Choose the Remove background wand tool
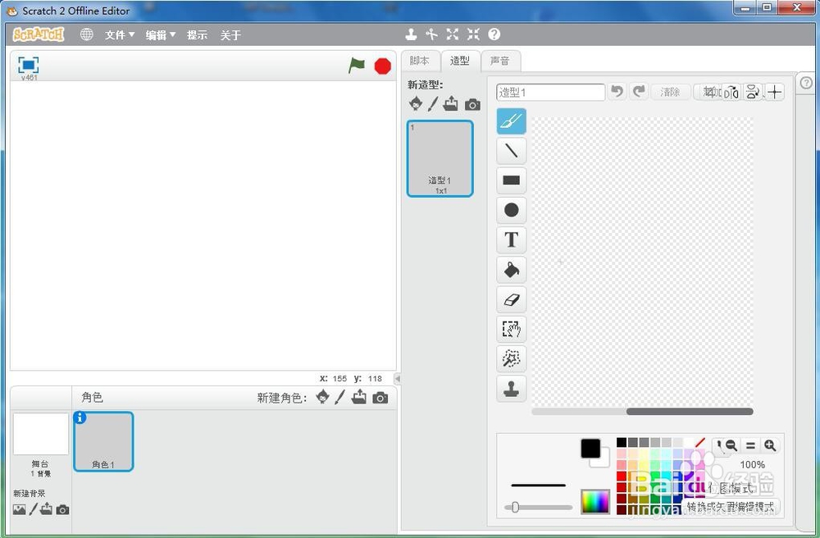The width and height of the screenshot is (820, 538). coord(511,358)
